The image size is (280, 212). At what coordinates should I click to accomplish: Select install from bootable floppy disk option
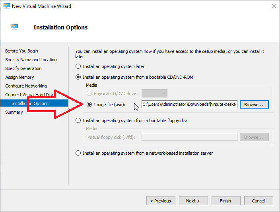(x=78, y=121)
